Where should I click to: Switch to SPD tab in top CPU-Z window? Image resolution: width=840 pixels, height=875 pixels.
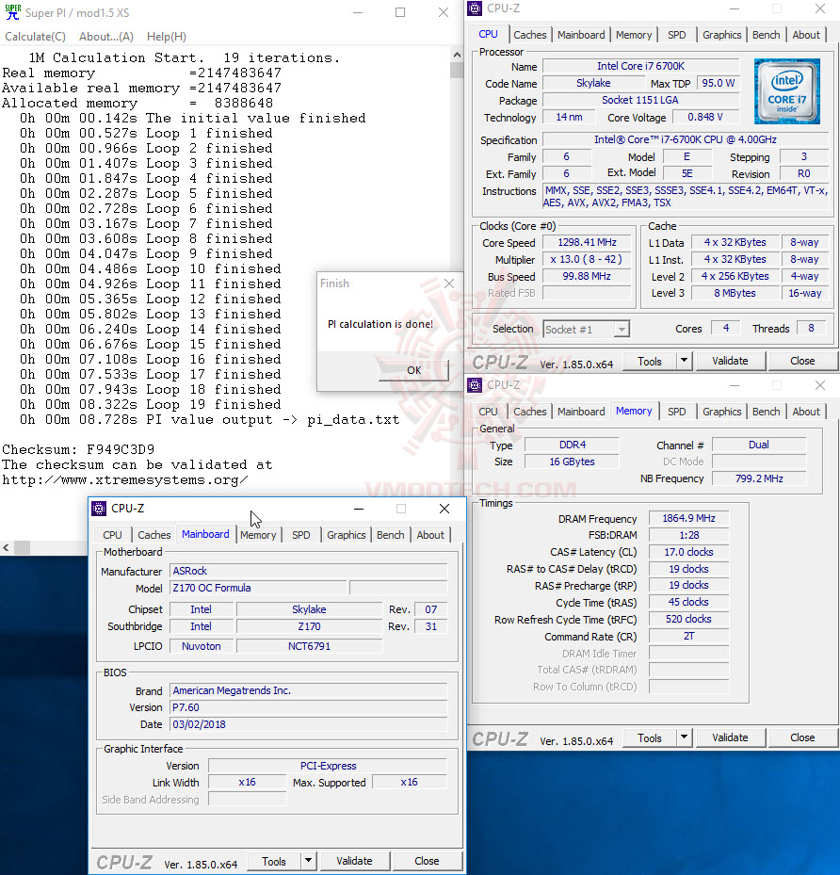coord(676,35)
